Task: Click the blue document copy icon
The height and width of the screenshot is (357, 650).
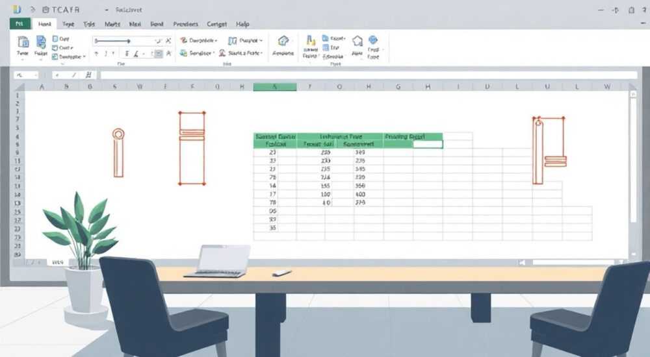Action: [41, 42]
